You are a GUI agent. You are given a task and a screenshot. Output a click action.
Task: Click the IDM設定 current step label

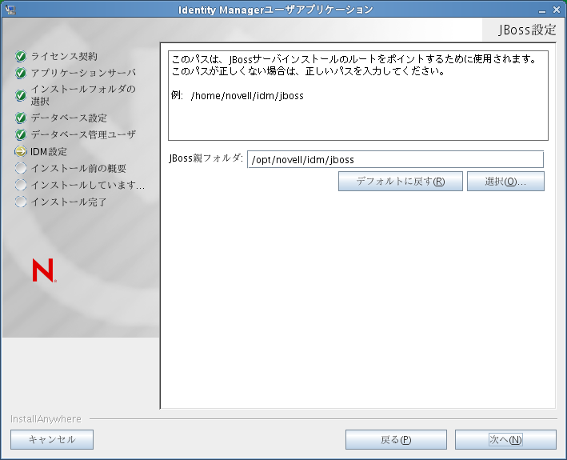[49, 151]
